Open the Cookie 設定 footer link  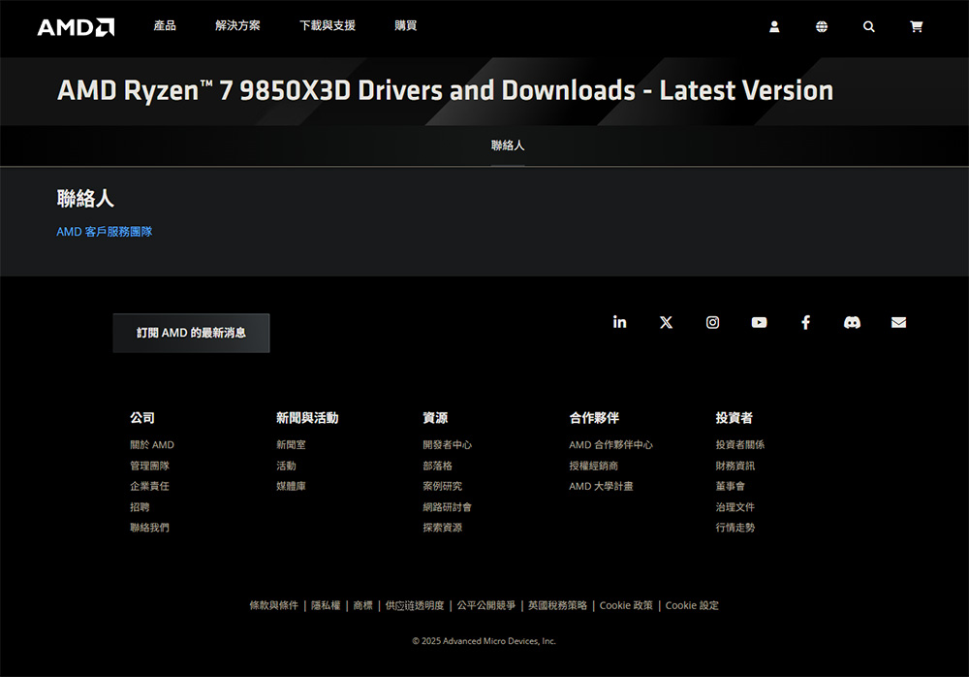pos(692,605)
